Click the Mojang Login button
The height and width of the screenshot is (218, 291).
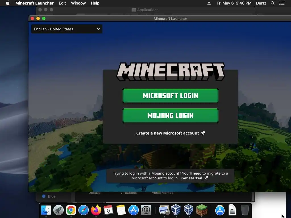(171, 115)
